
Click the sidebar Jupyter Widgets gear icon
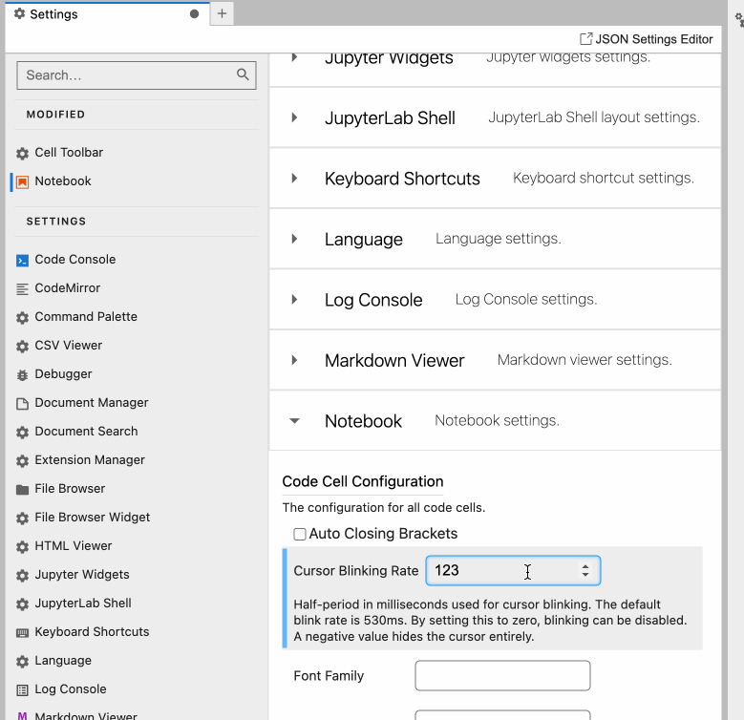tap(22, 576)
